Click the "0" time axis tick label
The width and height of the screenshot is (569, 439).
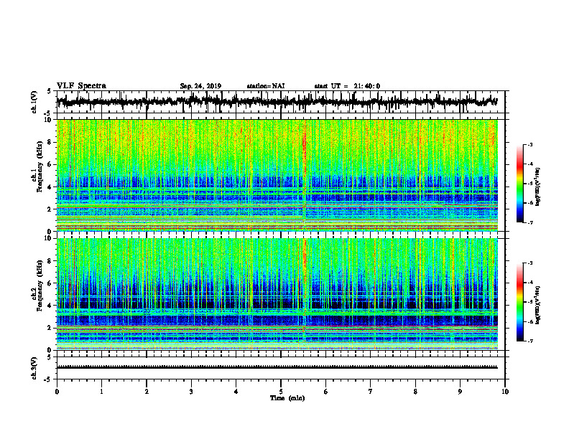click(57, 392)
